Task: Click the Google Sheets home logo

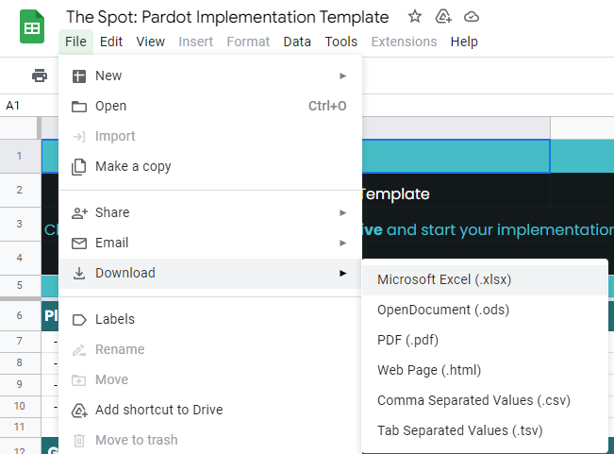Action: [32, 27]
